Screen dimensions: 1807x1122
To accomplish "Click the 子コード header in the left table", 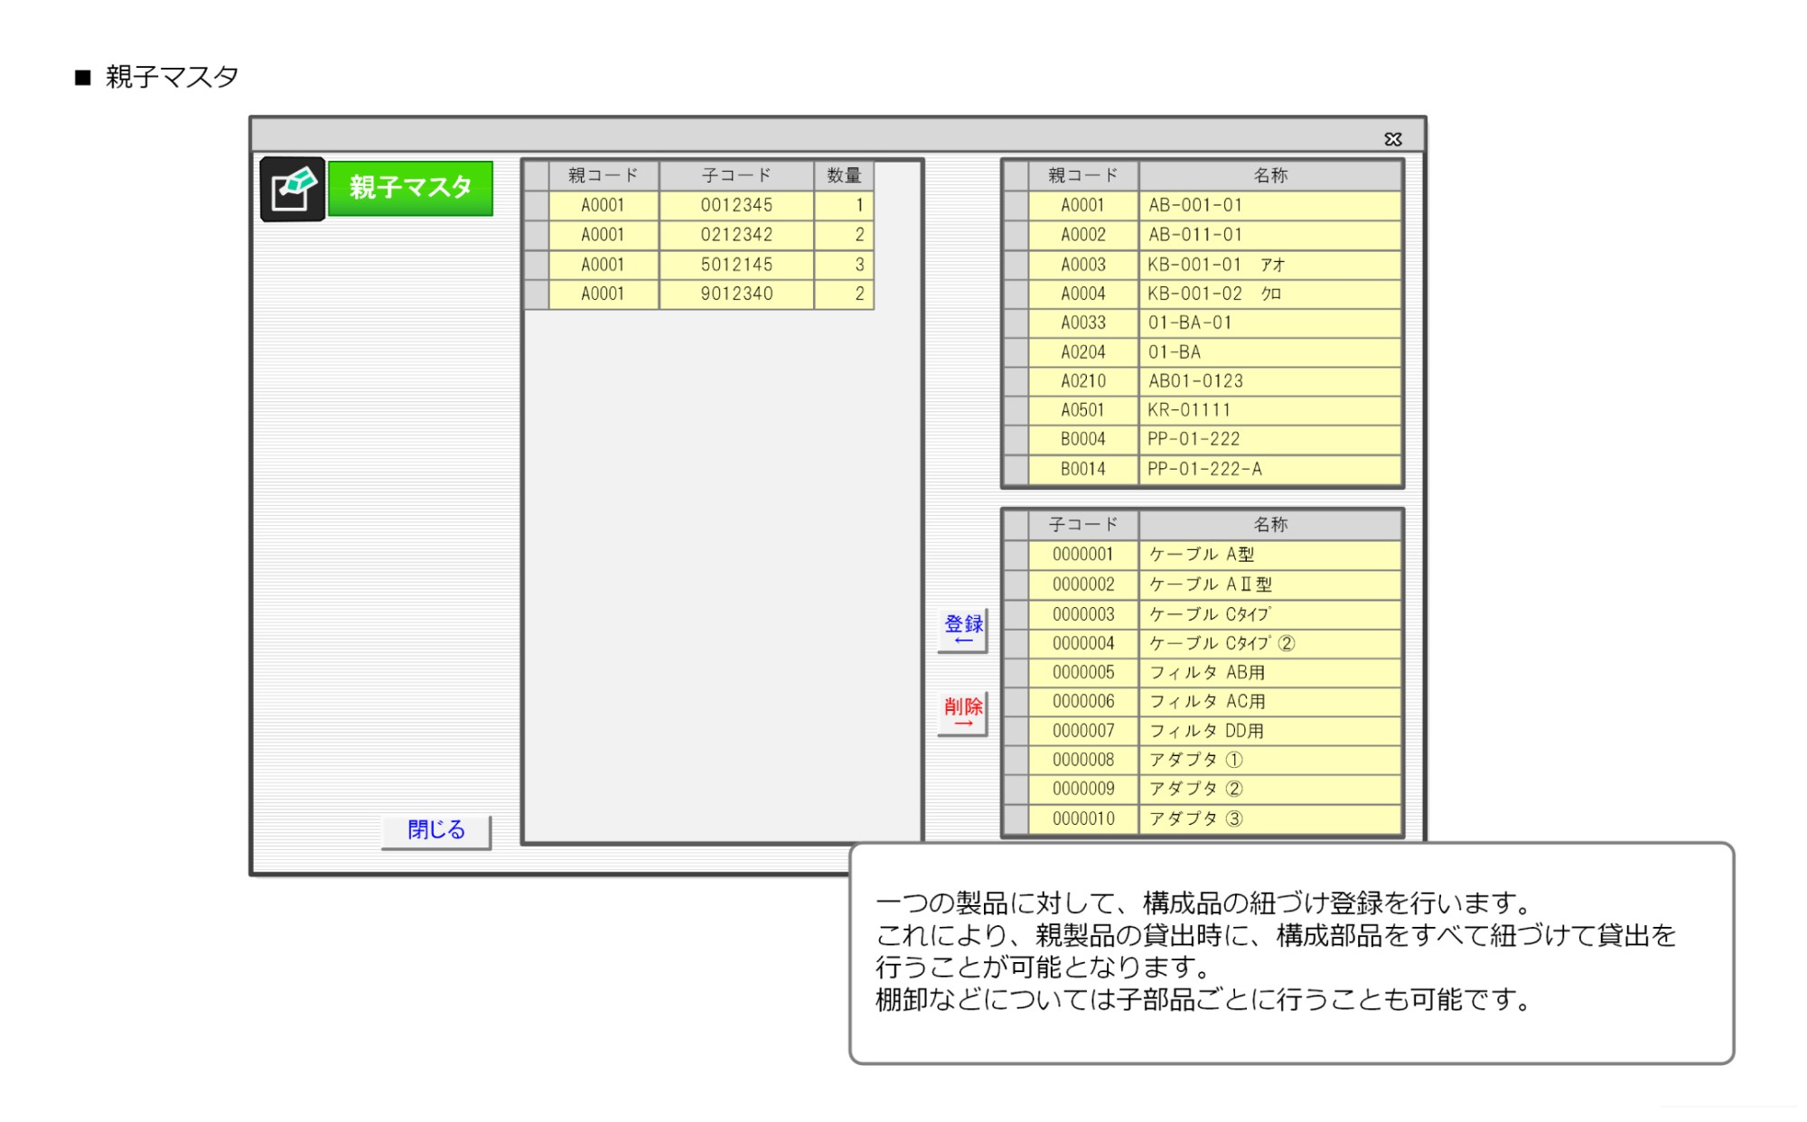I will click(x=736, y=175).
